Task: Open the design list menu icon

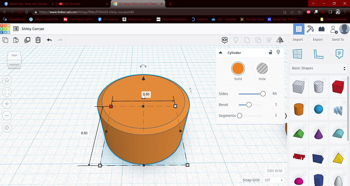Action: pos(16,29)
